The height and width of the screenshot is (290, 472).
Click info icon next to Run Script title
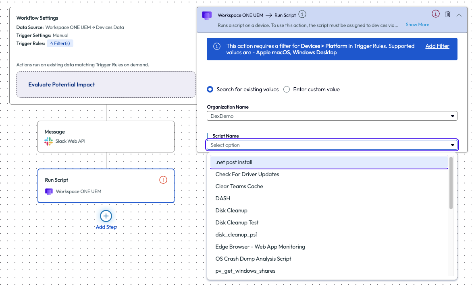click(302, 14)
